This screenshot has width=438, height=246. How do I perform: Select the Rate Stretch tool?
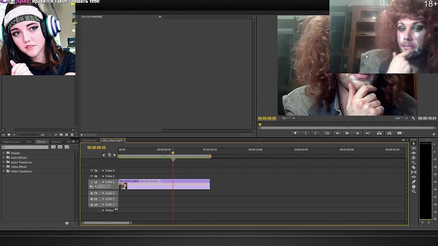pyautogui.click(x=414, y=162)
